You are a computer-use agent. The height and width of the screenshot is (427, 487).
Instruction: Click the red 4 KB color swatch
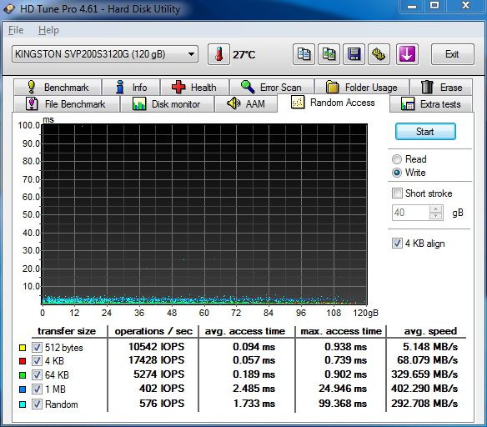pyautogui.click(x=23, y=361)
